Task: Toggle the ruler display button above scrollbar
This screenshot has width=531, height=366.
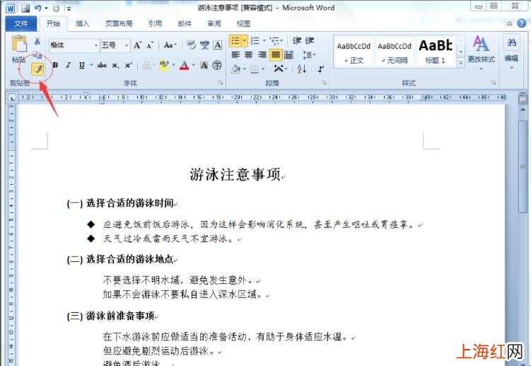Action: [x=523, y=98]
